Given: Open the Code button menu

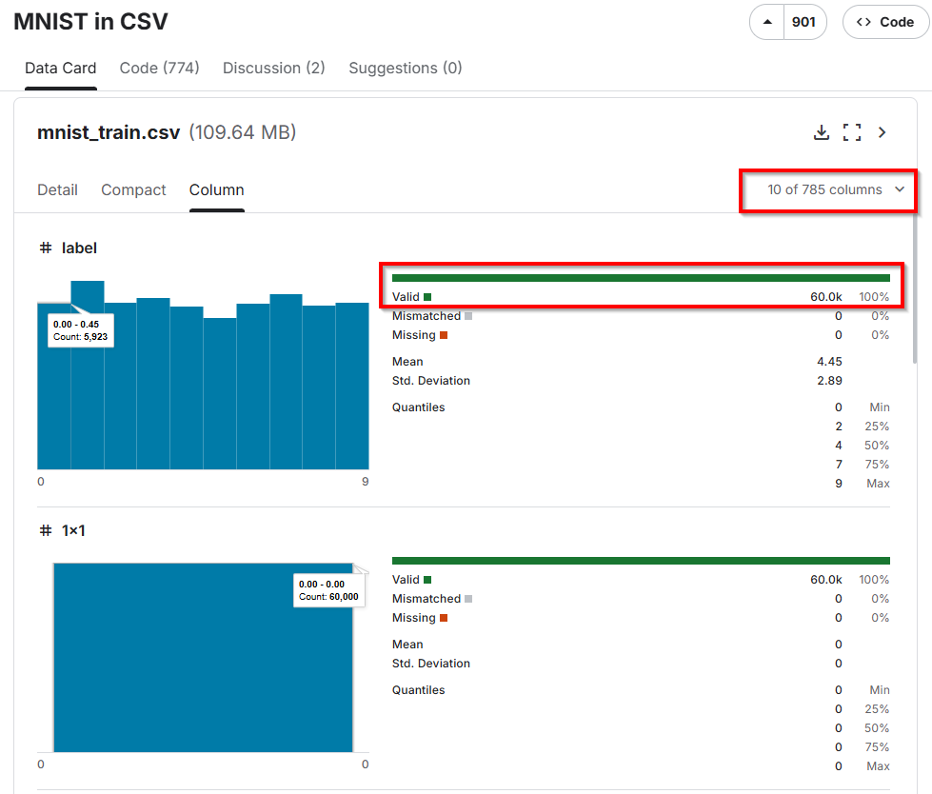Looking at the screenshot, I should (884, 22).
